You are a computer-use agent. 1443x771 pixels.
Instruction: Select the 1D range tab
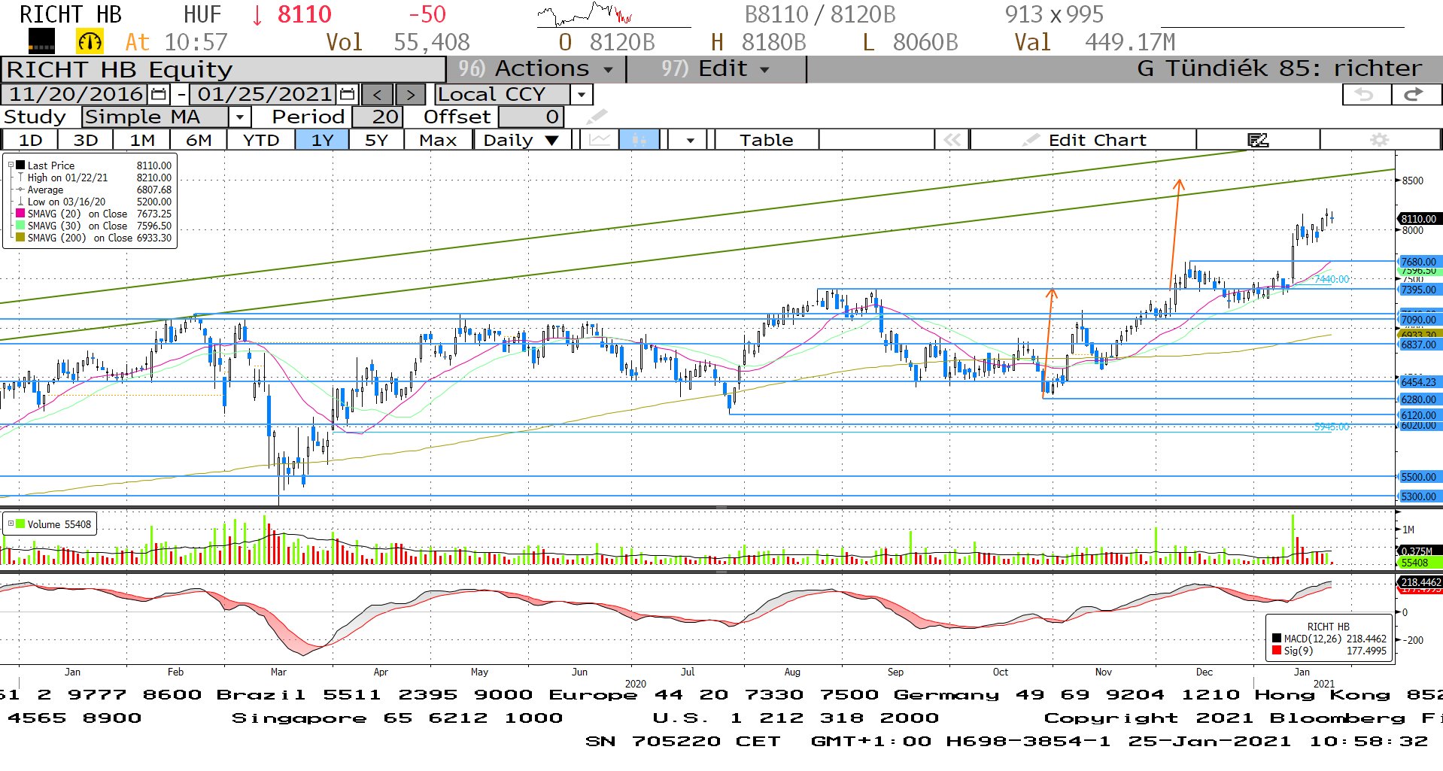coord(30,140)
